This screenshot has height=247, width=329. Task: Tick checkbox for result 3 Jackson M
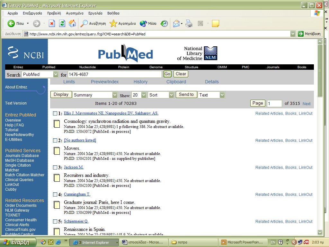click(55, 167)
